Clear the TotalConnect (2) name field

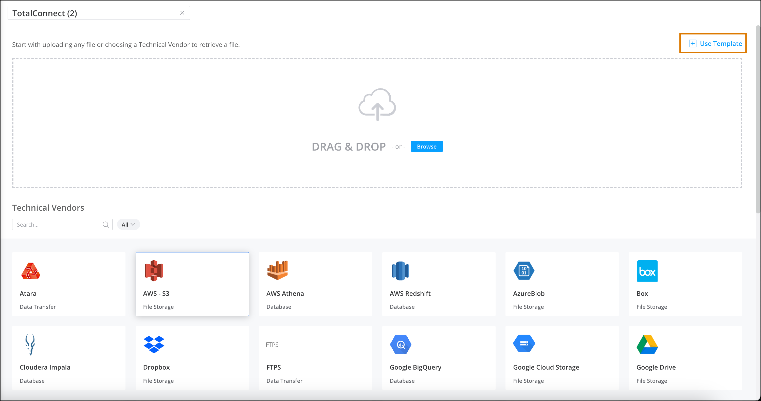pos(182,13)
